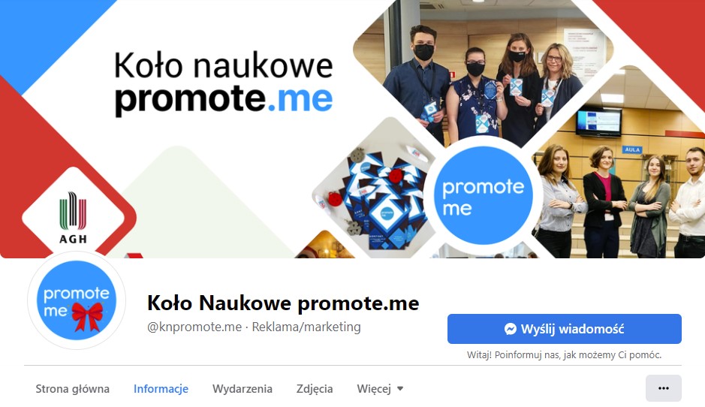Click the red bow on the profile picture
This screenshot has height=407, width=705.
(88, 317)
